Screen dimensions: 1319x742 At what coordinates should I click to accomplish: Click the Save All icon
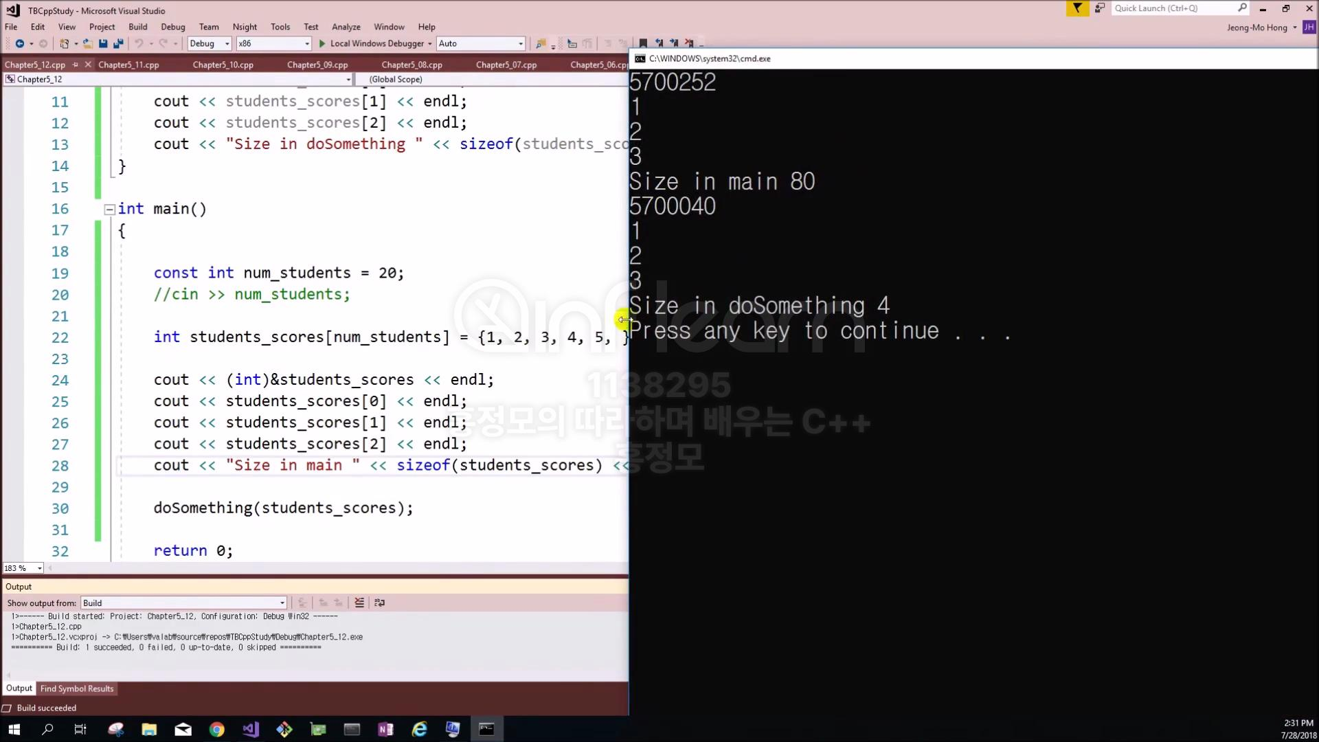(x=118, y=43)
